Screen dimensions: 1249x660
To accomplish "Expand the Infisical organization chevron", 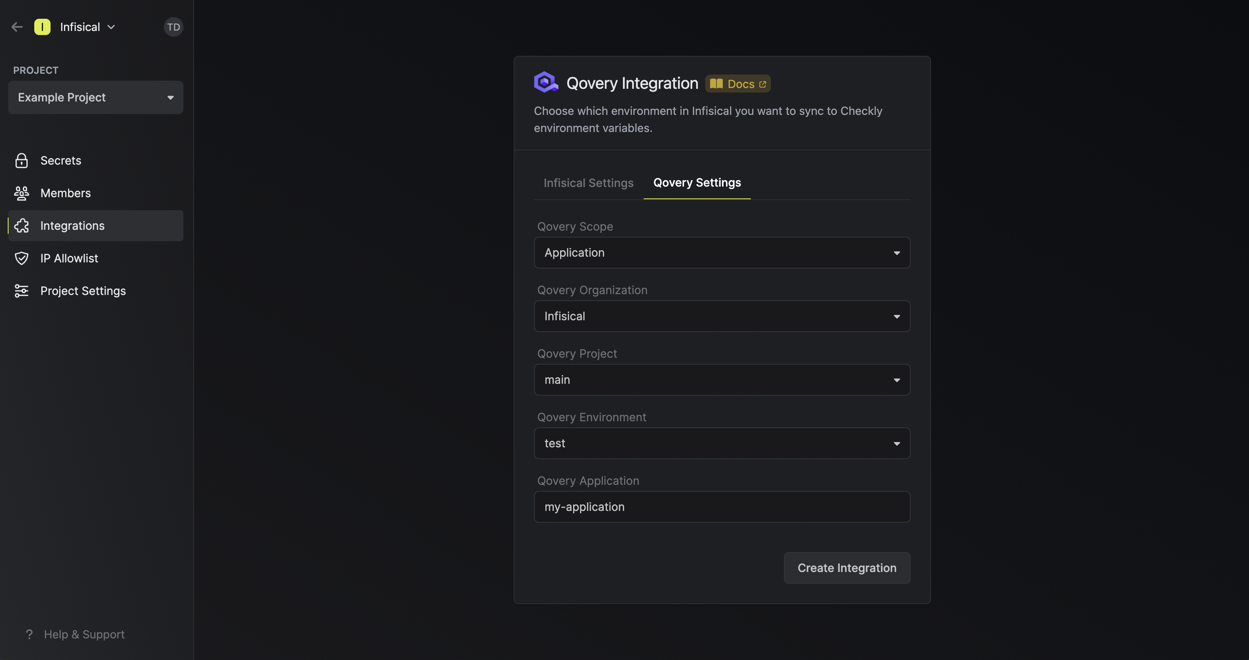I will pos(111,27).
